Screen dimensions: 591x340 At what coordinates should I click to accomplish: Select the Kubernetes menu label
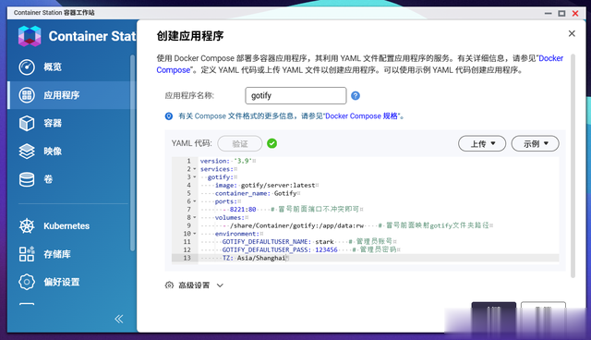click(66, 225)
